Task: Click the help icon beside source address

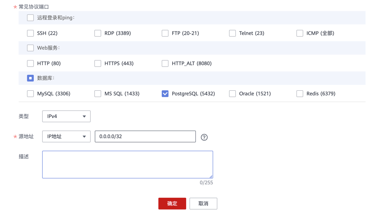Action: click(204, 137)
